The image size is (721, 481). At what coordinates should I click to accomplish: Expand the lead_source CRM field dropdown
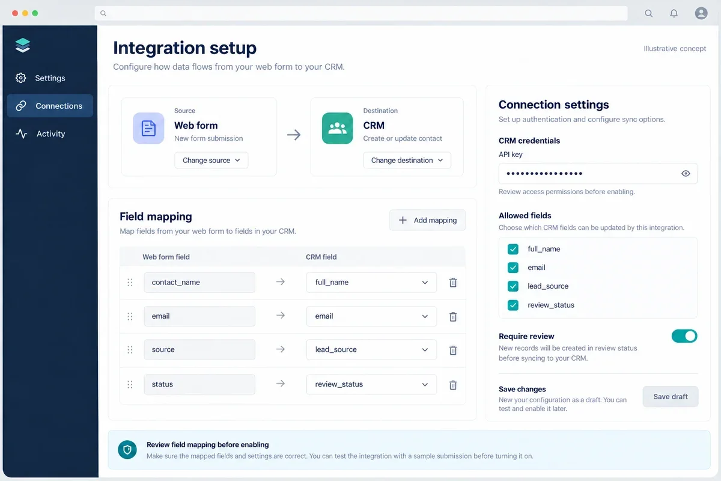coord(371,350)
